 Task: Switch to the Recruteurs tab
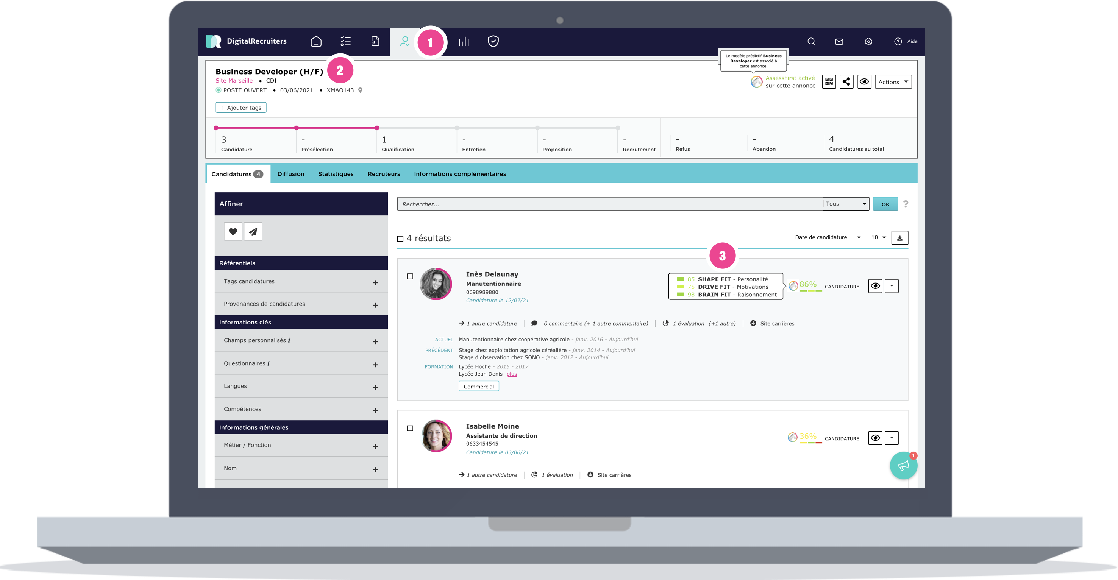pyautogui.click(x=384, y=174)
